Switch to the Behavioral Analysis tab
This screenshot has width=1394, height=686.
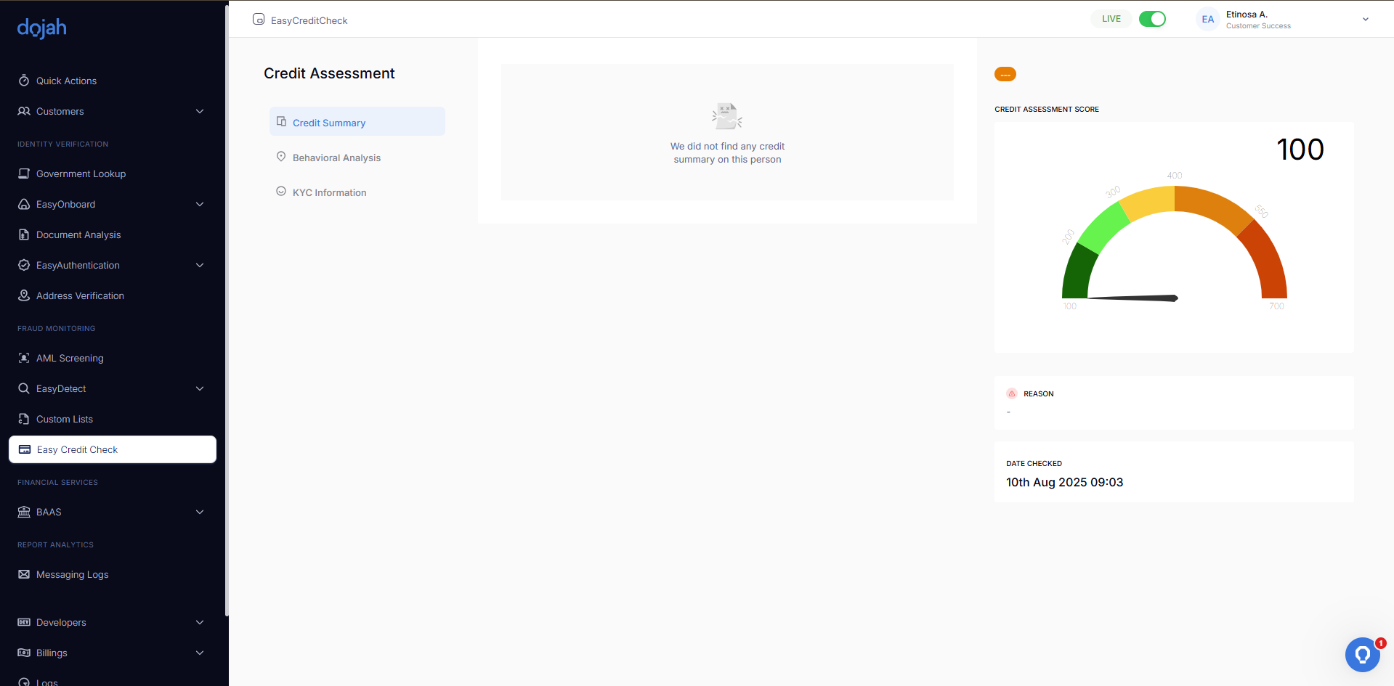[x=336, y=158]
